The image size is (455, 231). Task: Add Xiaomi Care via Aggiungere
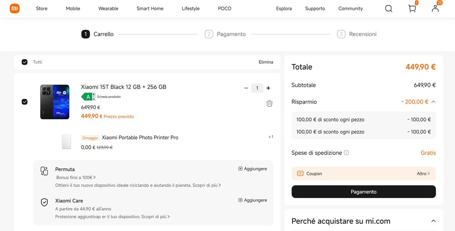pyautogui.click(x=253, y=200)
